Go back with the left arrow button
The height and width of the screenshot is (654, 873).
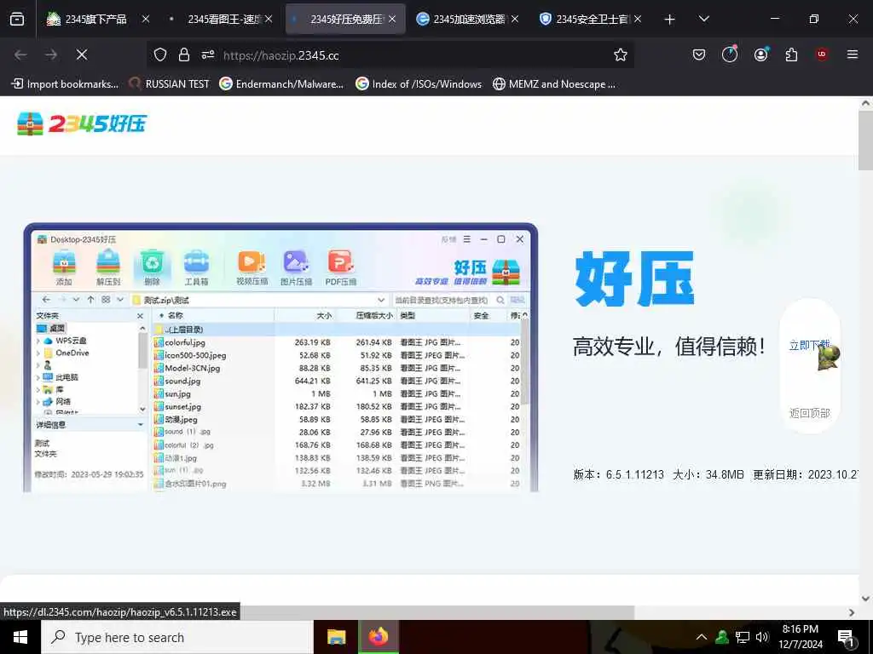tap(20, 54)
